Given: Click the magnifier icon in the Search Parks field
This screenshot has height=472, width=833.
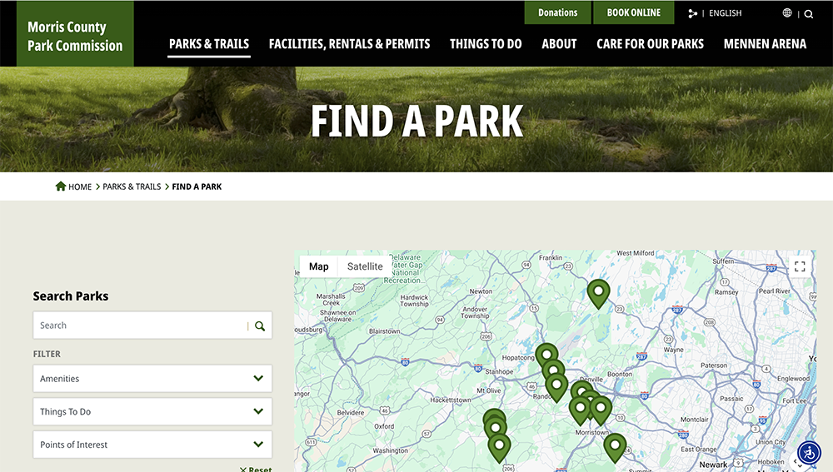Looking at the screenshot, I should click(260, 326).
